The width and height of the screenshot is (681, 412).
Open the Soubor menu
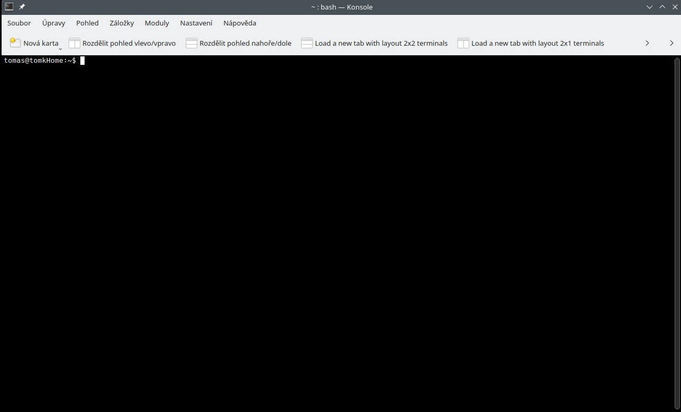coord(19,23)
